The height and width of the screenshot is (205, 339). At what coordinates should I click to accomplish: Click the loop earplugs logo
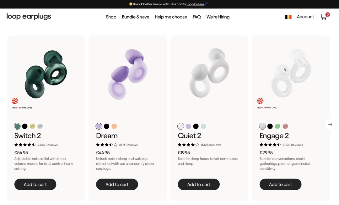[29, 17]
